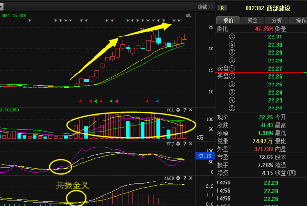Select 买盘① price 22.26
Image resolution: width=307 pixels, height=206 pixels.
point(275,77)
